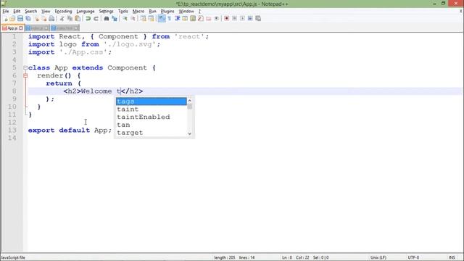Toggle the Indent Guide toolbar icon
The image size is (464, 261).
(177, 18)
